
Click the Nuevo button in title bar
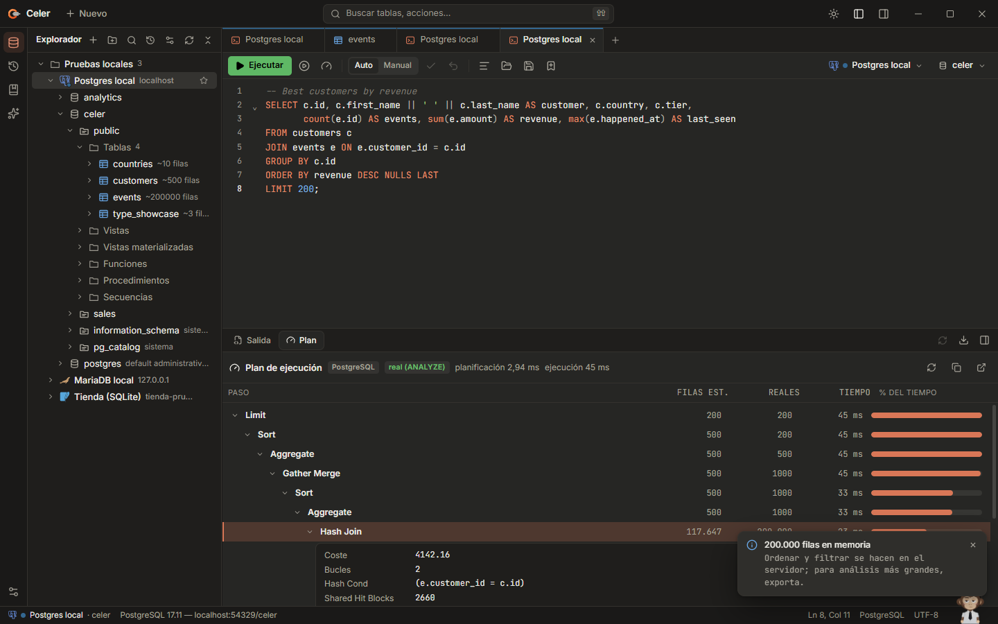[x=87, y=14]
